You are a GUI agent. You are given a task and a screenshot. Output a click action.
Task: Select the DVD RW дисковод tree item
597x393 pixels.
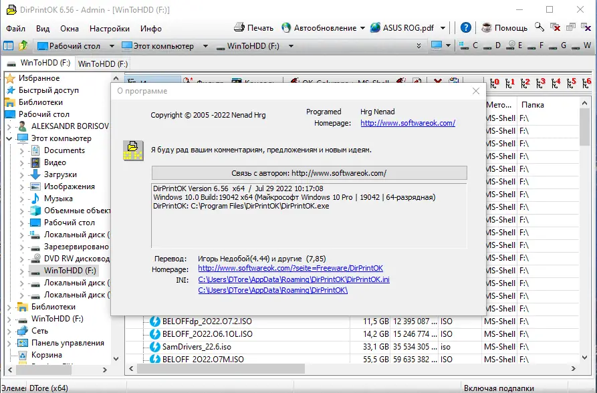tap(76, 259)
